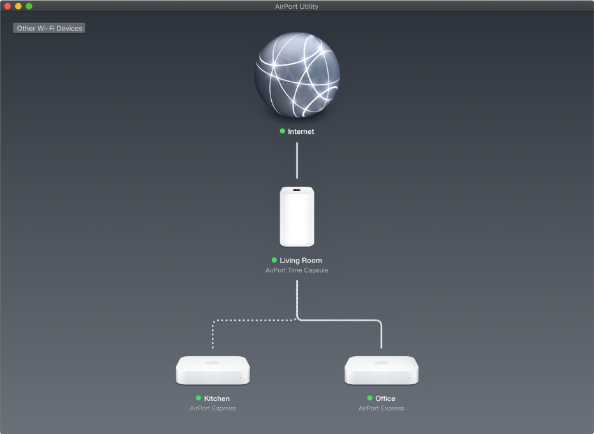This screenshot has height=434, width=594.
Task: Click the Living Room Time Capsule device icon
Action: [297, 217]
